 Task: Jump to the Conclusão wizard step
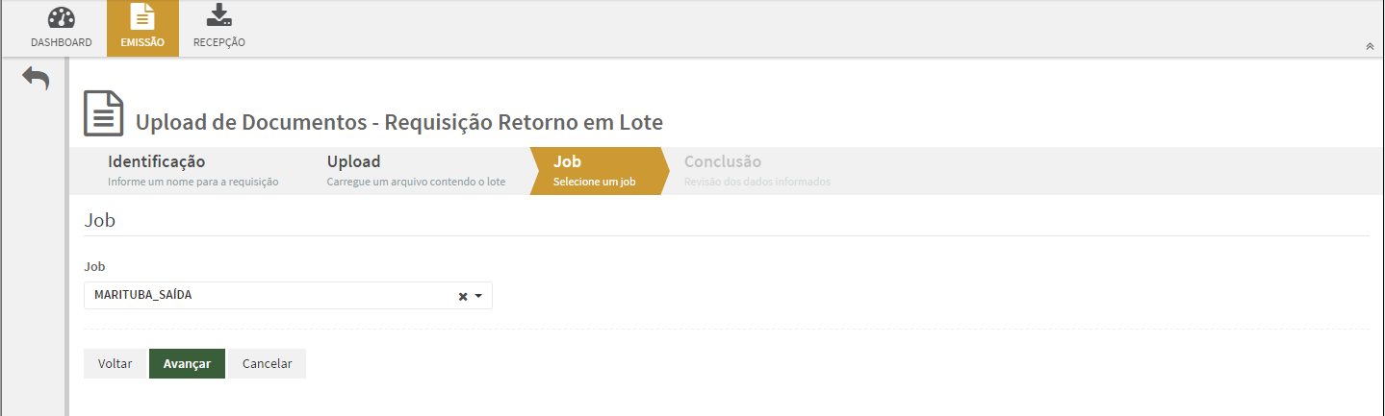click(x=757, y=171)
